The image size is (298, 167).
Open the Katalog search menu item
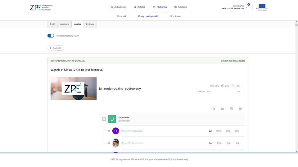pyautogui.click(x=140, y=7)
